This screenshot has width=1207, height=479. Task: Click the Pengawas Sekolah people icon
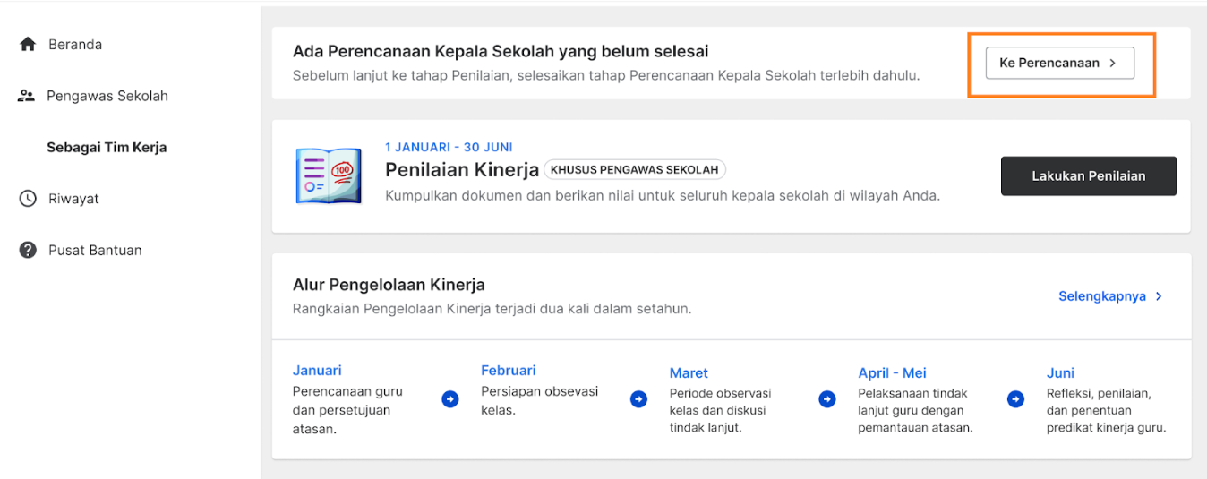coord(26,96)
